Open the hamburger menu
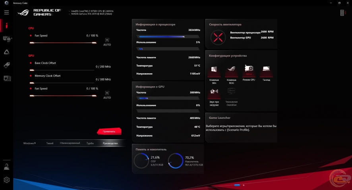352x190 pixels. [x=6, y=13]
